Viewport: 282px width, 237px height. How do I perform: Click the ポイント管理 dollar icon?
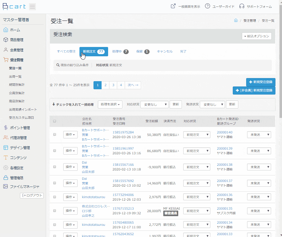point(6,128)
